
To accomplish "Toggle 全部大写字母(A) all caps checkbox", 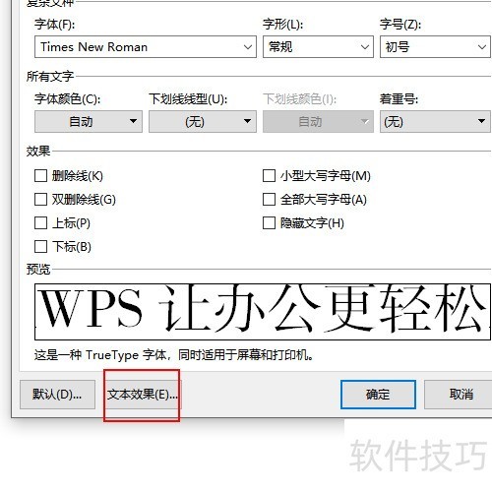I will [269, 200].
